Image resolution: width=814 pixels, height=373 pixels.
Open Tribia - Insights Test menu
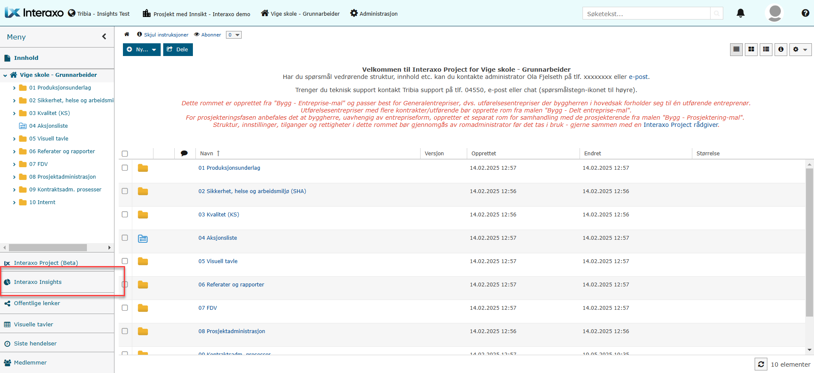tap(99, 14)
